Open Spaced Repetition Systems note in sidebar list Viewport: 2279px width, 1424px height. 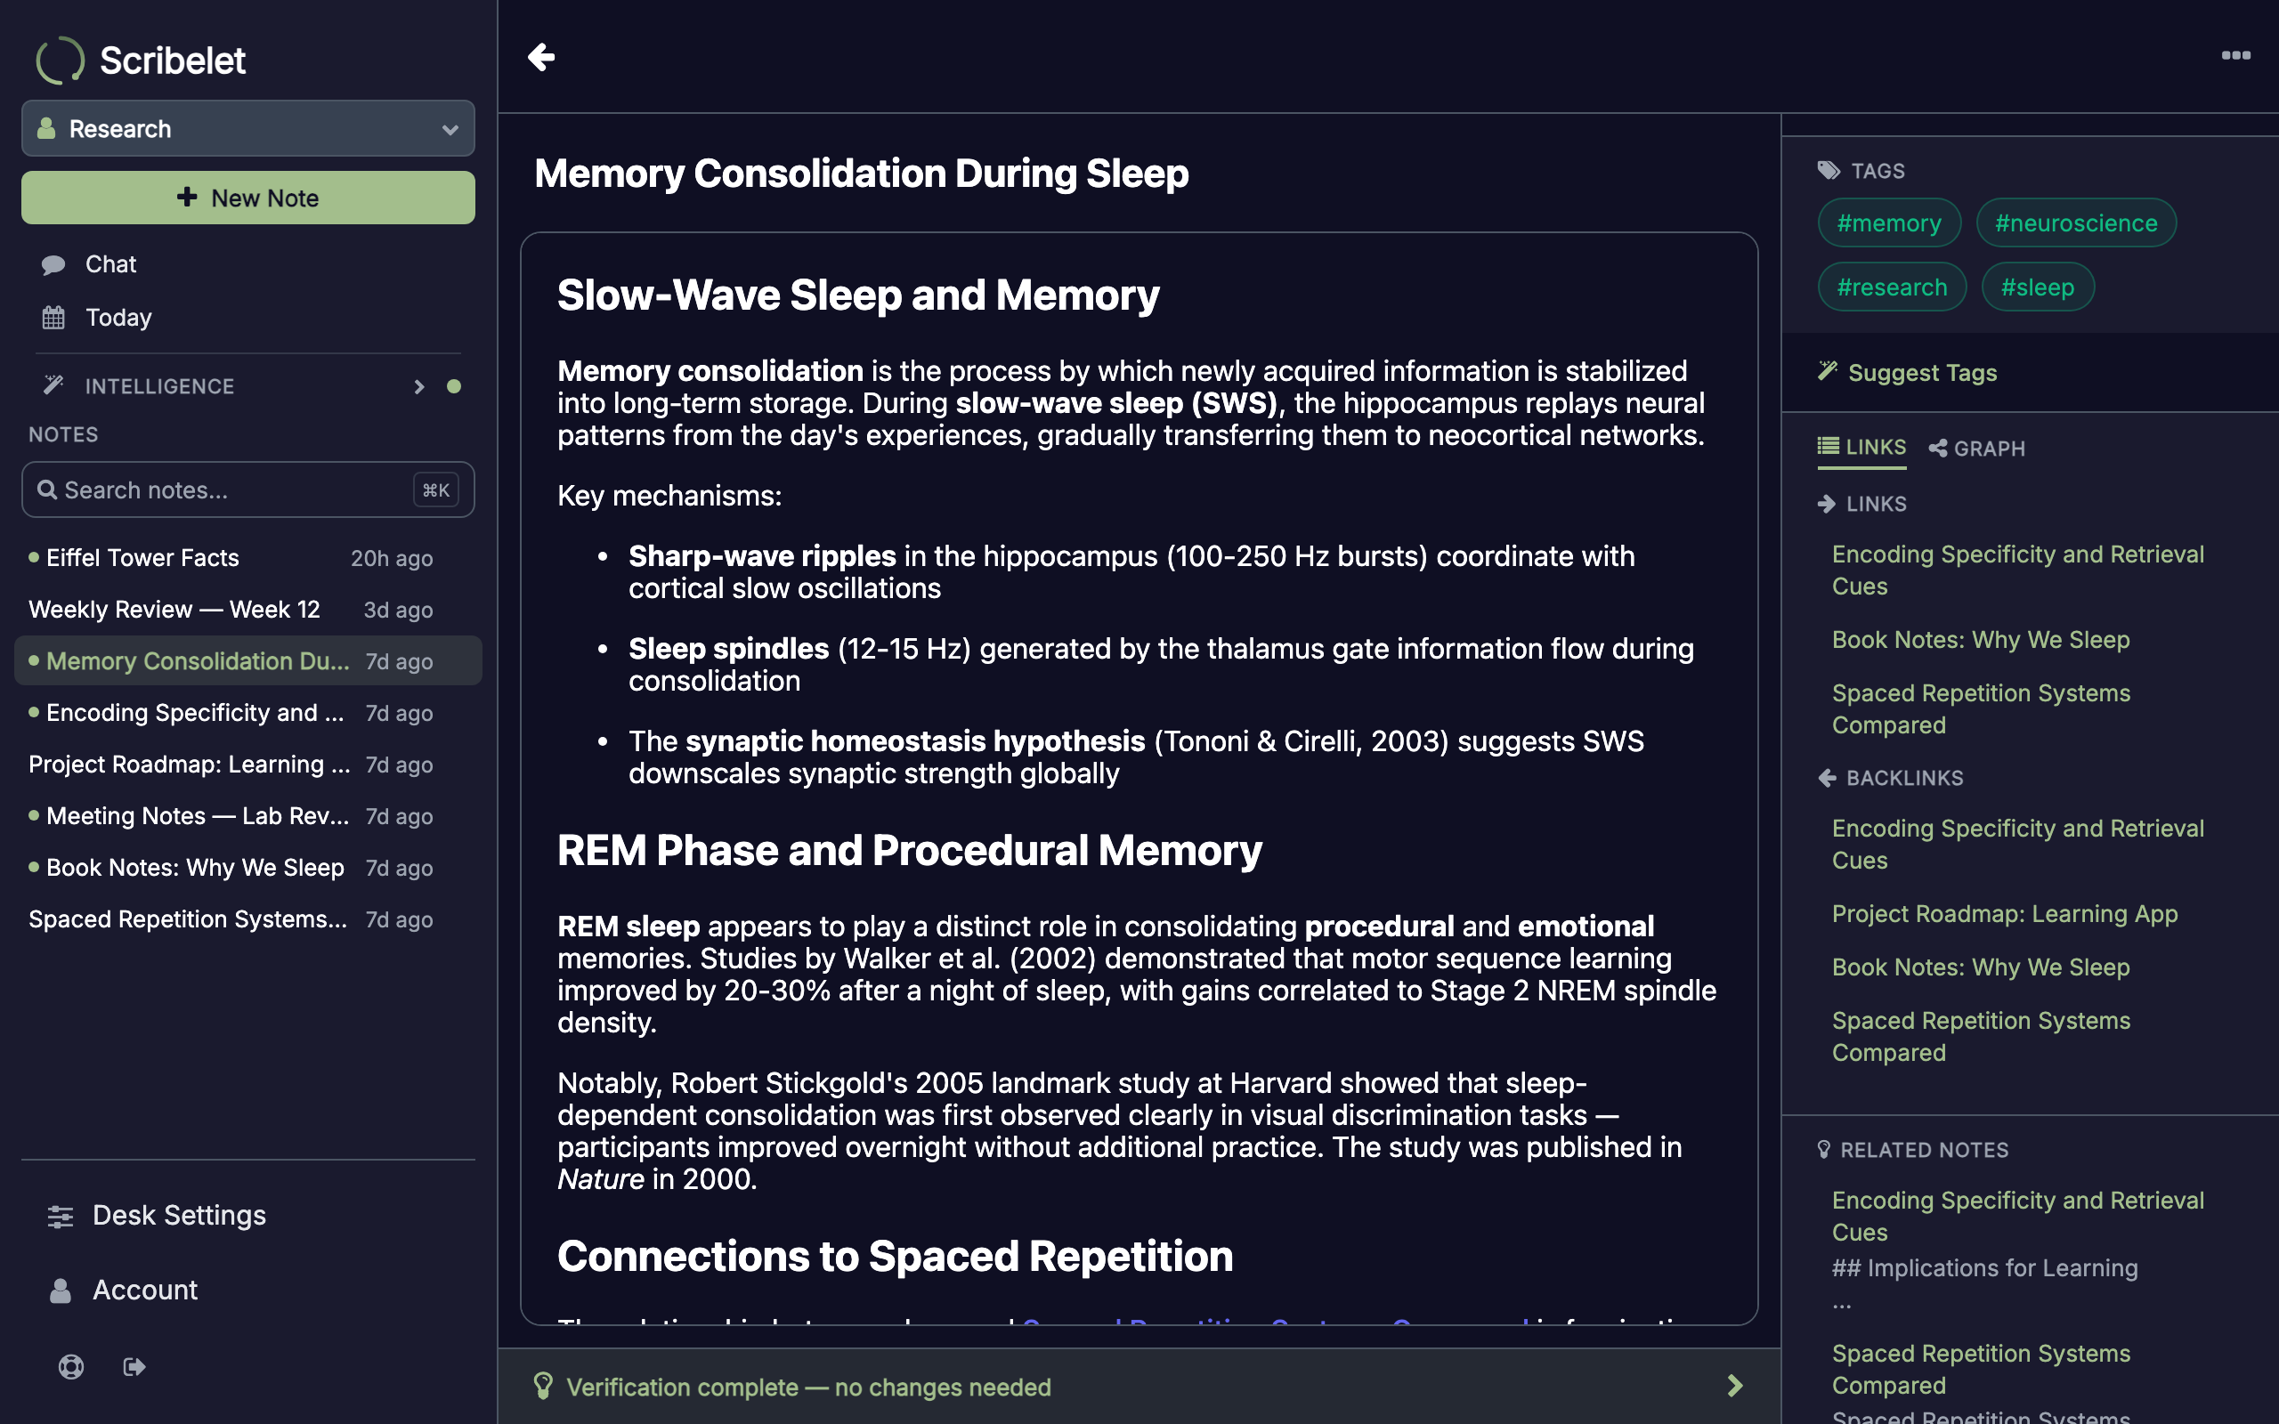tap(248, 919)
